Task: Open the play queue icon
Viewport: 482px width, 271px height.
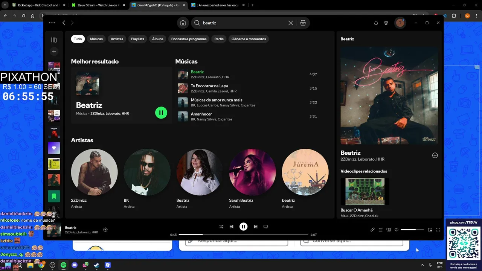Action: [380, 230]
